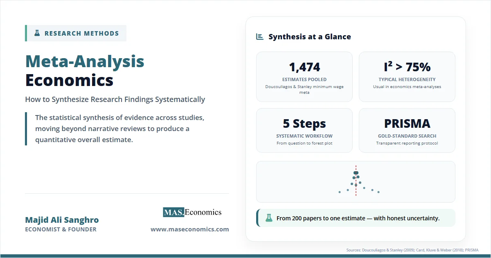The width and height of the screenshot is (491, 258).
Task: Click the funnel plot thumbnail
Action: 356,182
